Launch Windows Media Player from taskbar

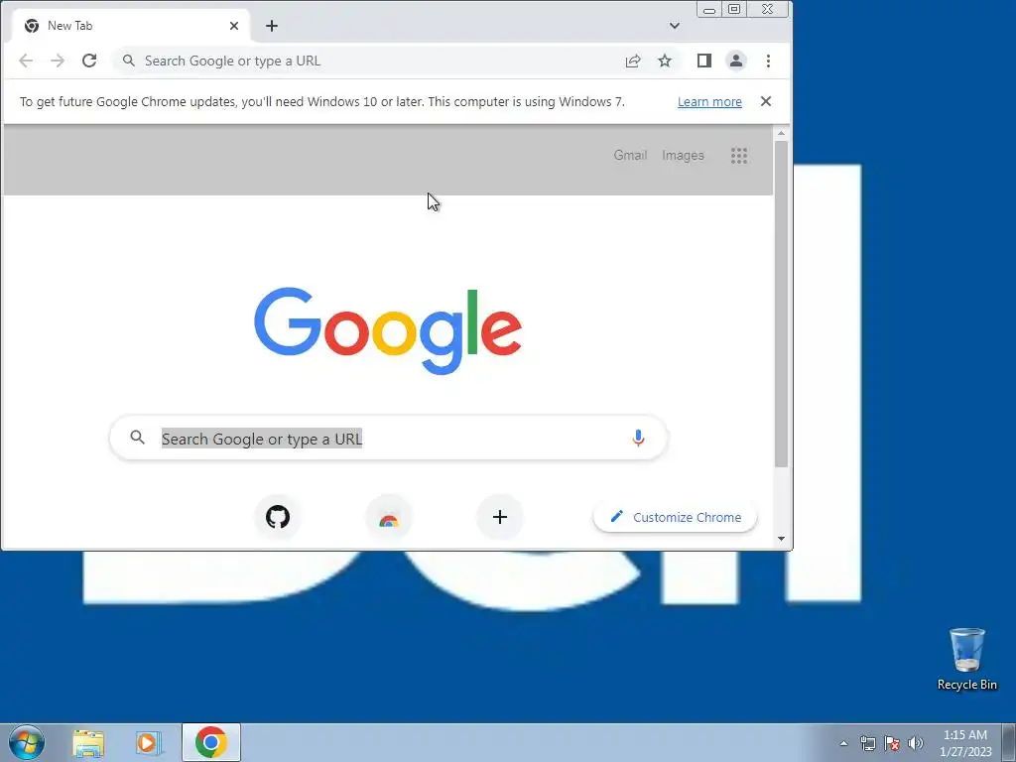pyautogui.click(x=148, y=743)
